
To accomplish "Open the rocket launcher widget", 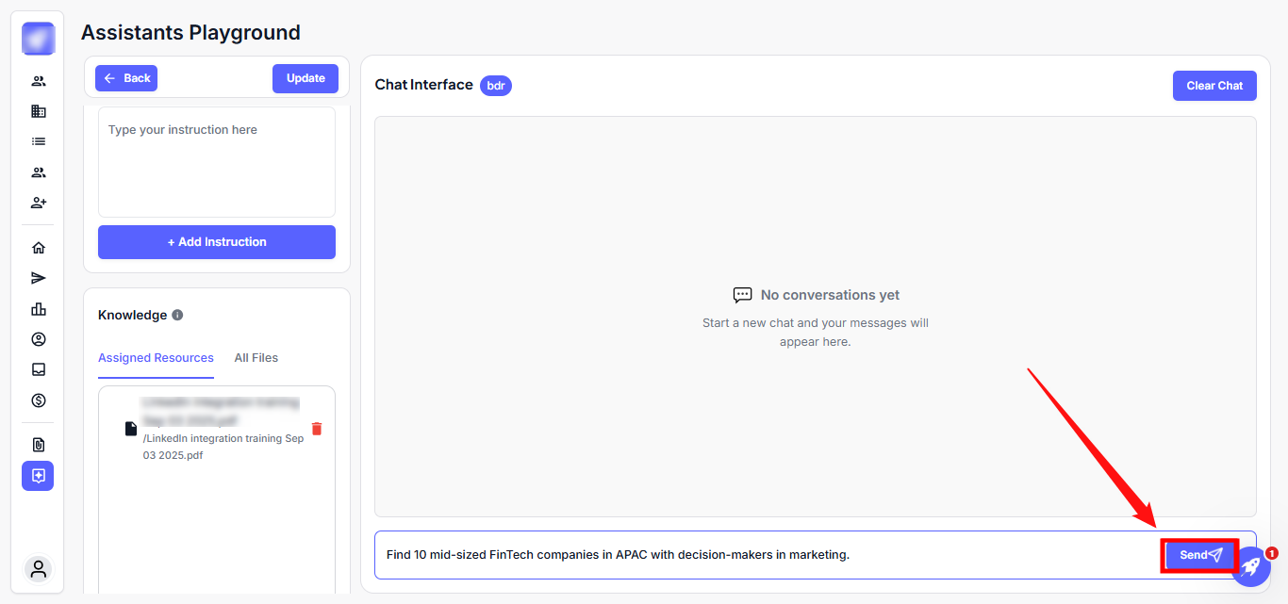I will pos(1250,566).
